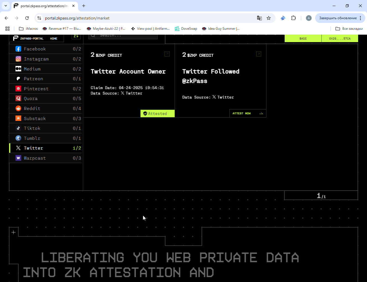
Task: Click the Tumblr logo icon in sidebar
Action: (18, 138)
